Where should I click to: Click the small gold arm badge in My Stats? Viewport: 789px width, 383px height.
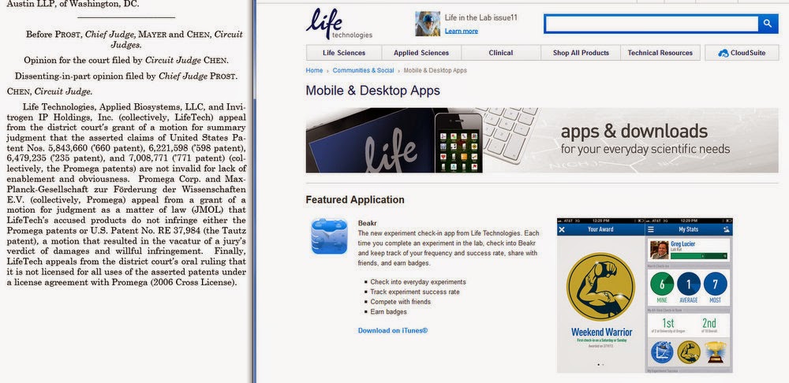point(688,351)
